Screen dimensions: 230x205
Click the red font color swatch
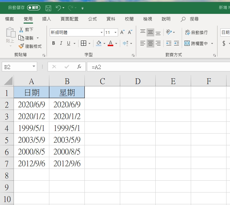pos(110,43)
